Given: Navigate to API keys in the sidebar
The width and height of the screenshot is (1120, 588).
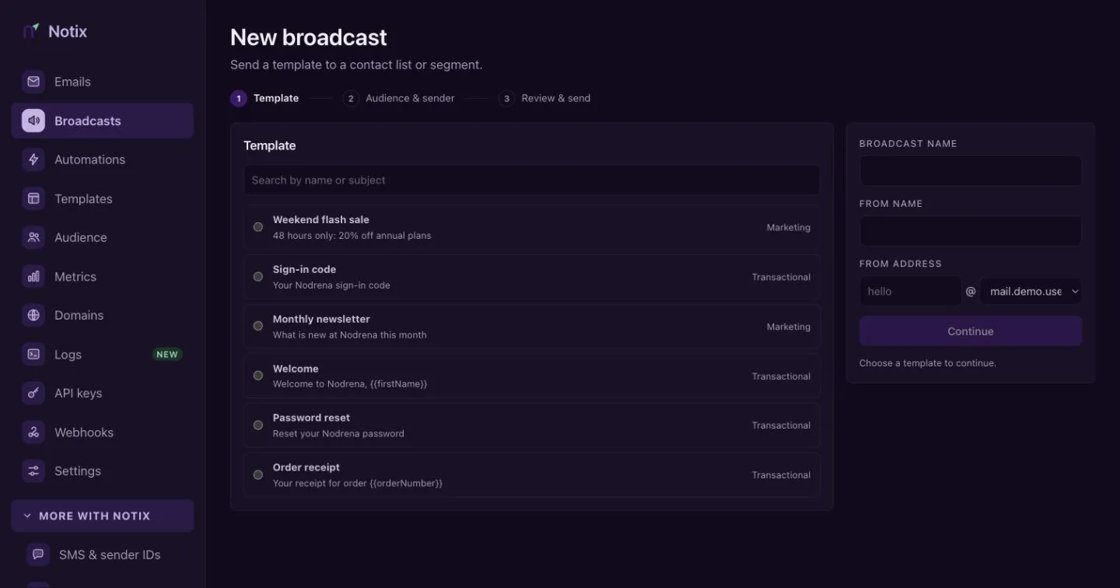Looking at the screenshot, I should coord(103,393).
